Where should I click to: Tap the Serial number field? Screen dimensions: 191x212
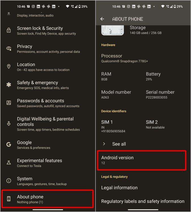(x=160, y=94)
